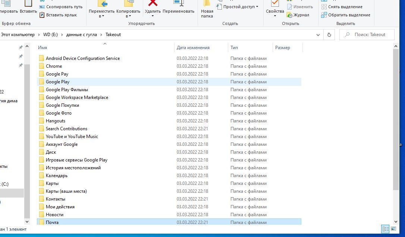Screen dimensions: 405x237
Task: Open the address bar history dropdown
Action: point(318,35)
